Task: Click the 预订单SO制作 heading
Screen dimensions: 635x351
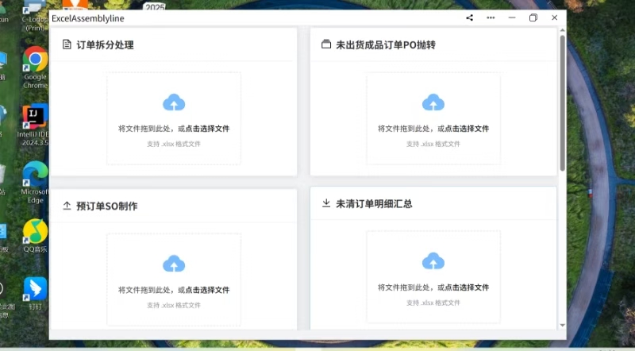Action: pos(107,206)
